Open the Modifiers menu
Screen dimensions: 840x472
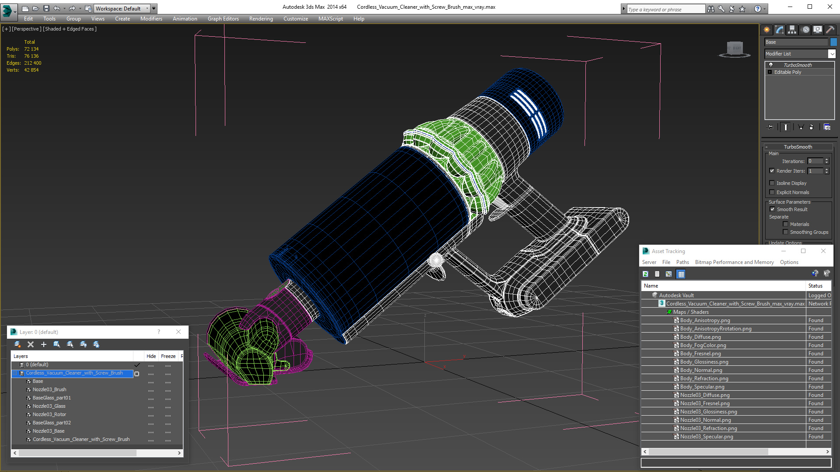click(151, 19)
